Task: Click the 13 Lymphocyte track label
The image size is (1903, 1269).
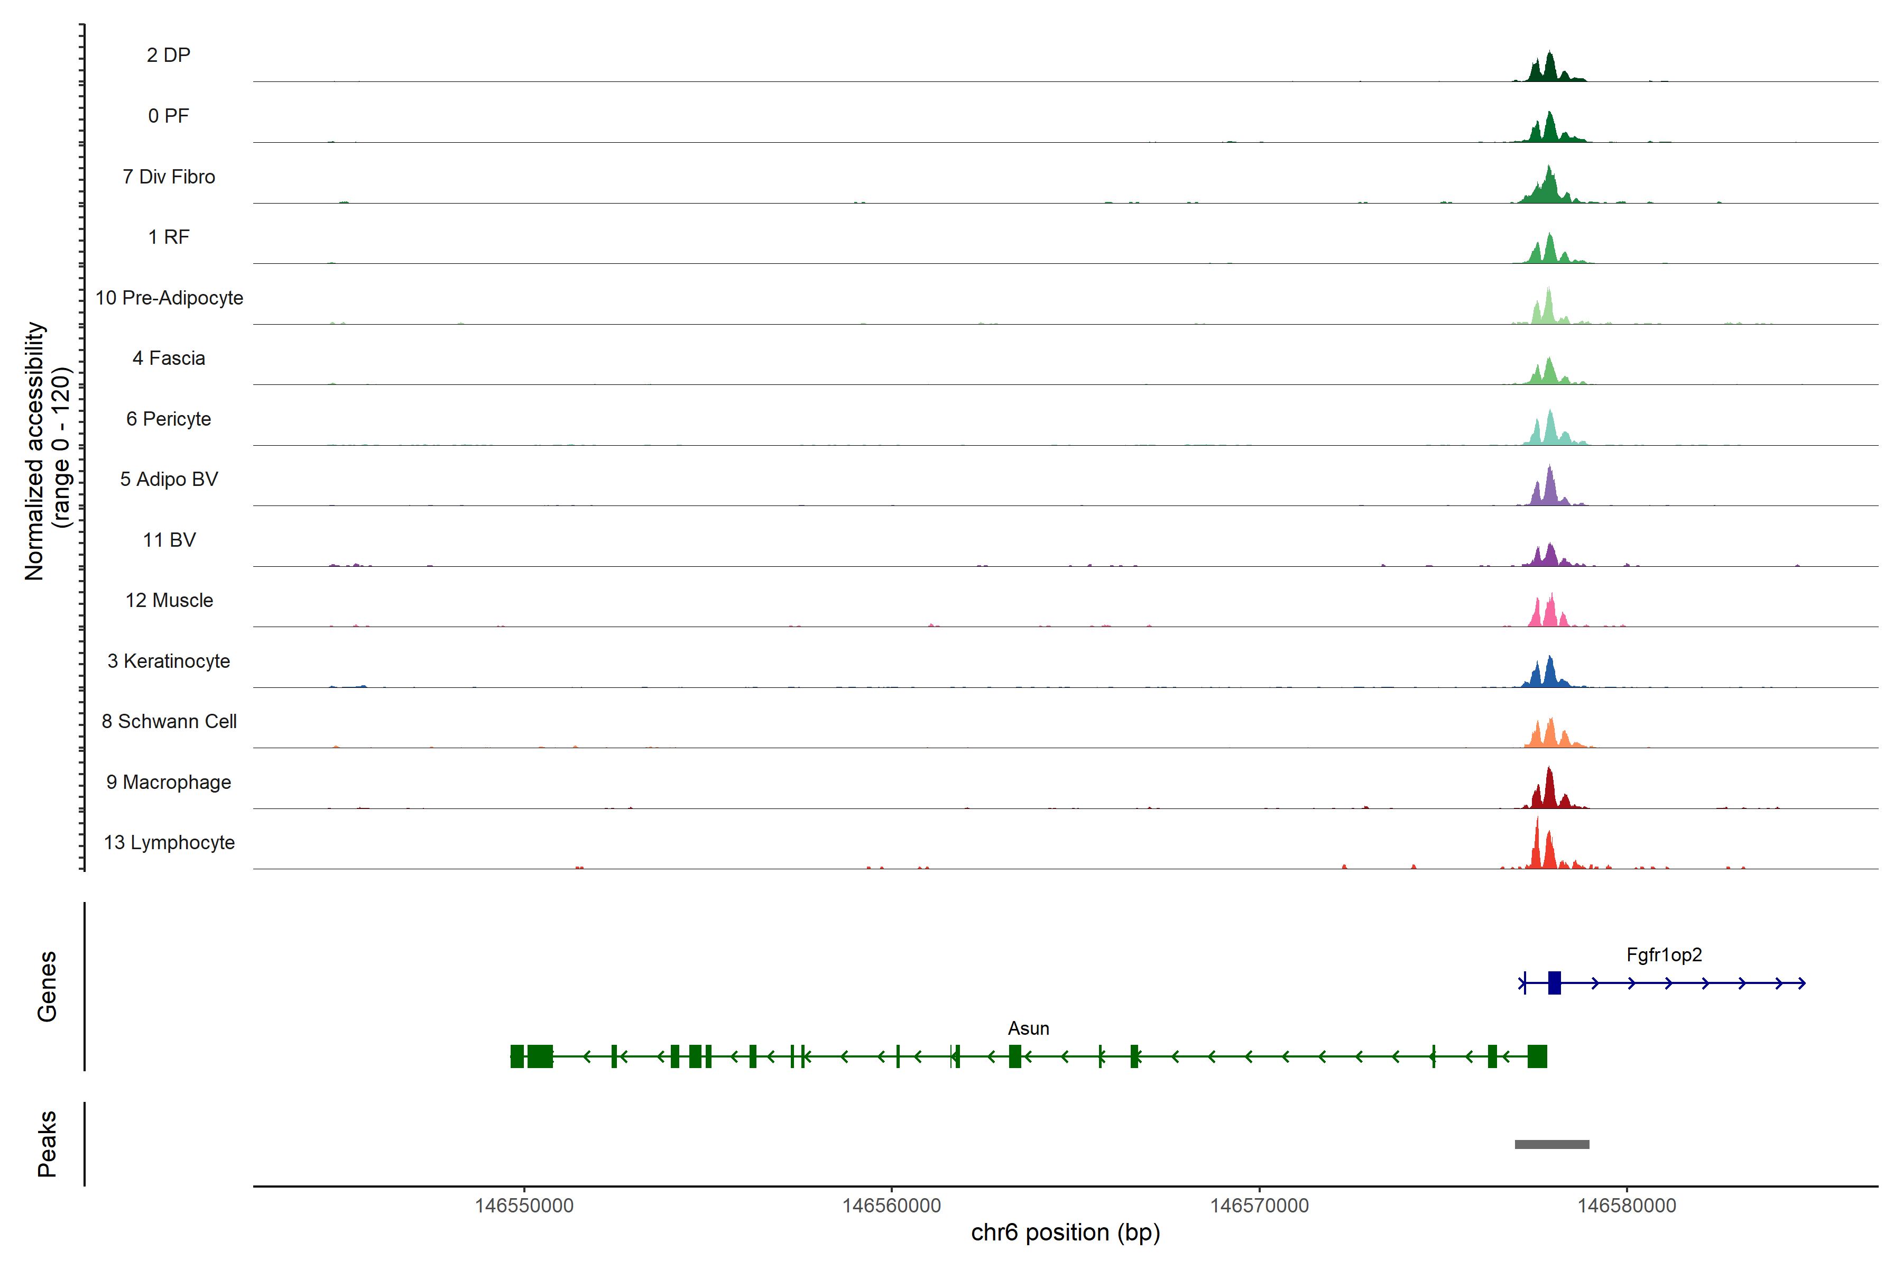Action: point(169,842)
